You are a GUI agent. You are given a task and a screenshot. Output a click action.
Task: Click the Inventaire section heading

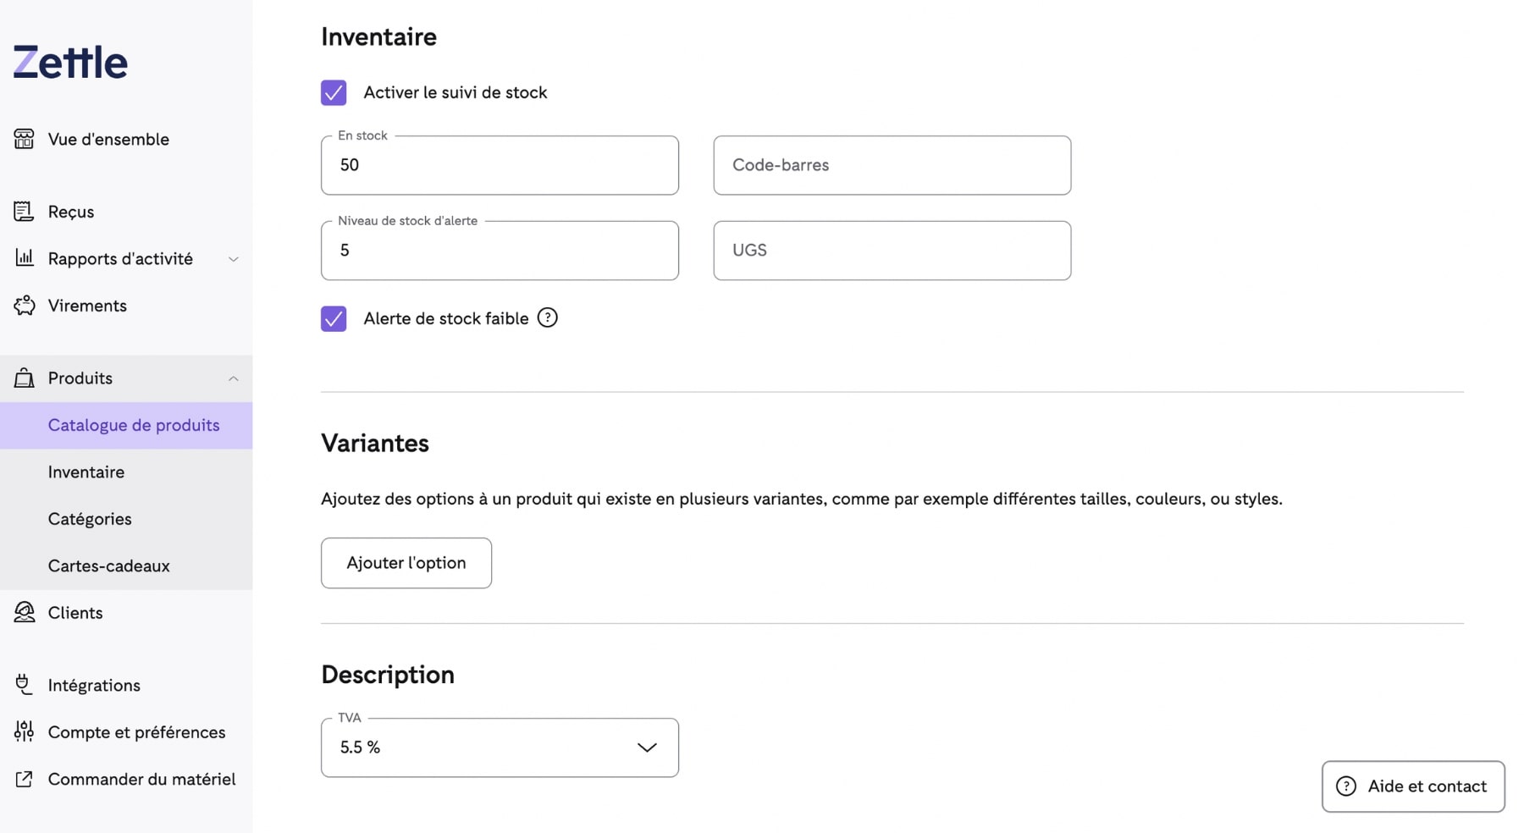click(378, 36)
